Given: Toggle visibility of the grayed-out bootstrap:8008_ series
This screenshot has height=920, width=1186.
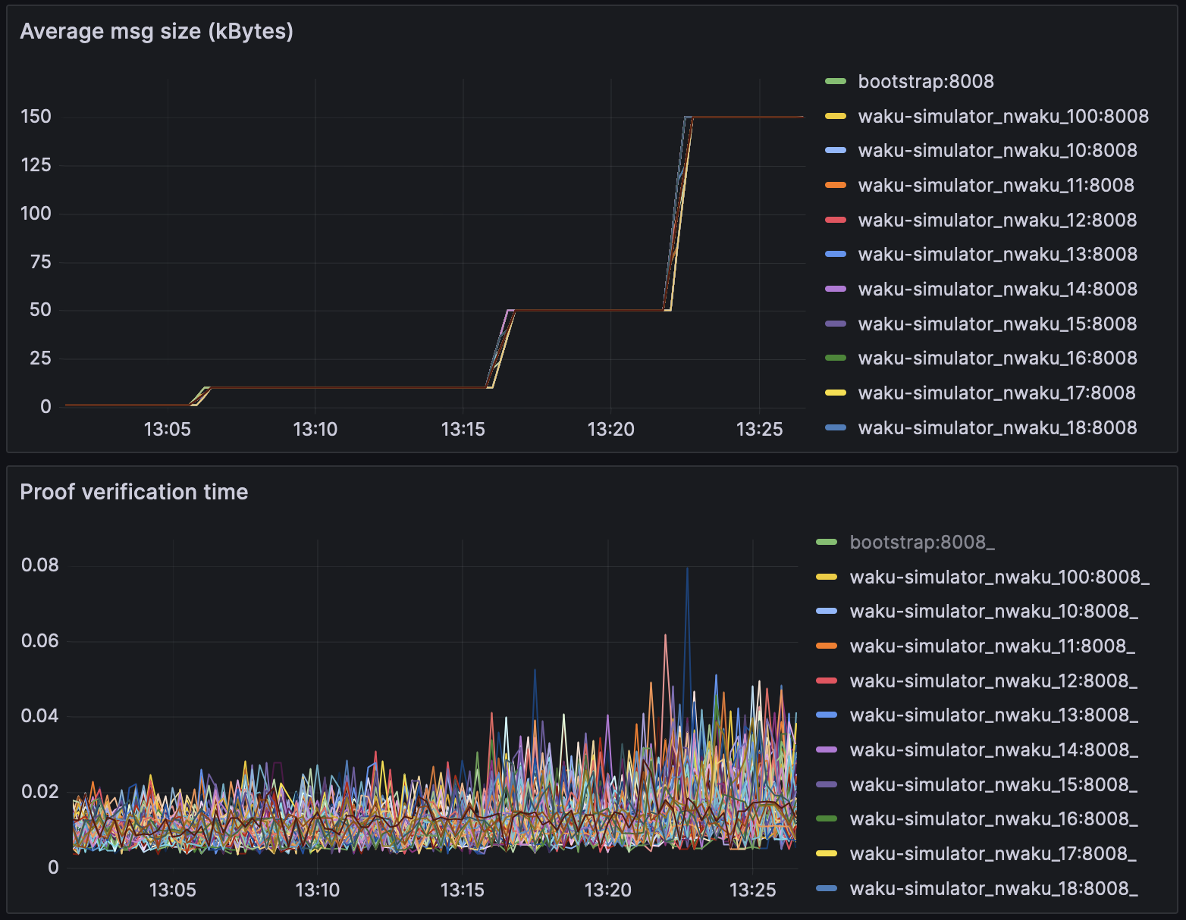Looking at the screenshot, I should pyautogui.click(x=922, y=542).
